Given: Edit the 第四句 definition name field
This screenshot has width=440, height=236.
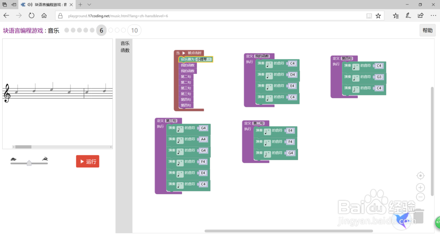Looking at the screenshot, I should (347, 59).
